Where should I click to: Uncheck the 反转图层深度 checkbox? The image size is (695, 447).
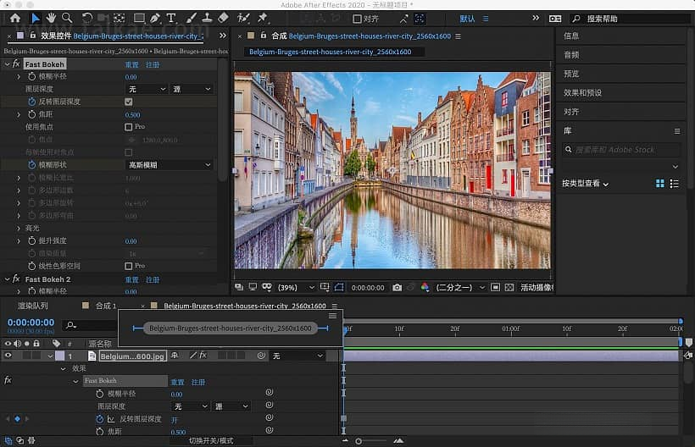pos(129,102)
